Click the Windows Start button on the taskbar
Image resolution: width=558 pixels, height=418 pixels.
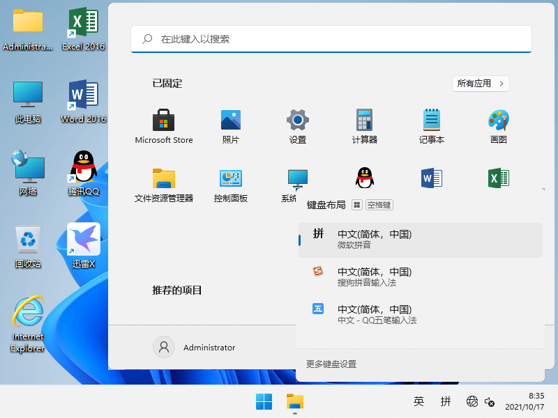pyautogui.click(x=264, y=402)
